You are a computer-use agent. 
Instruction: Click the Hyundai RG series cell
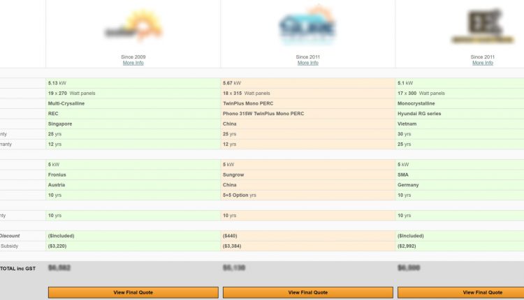pyautogui.click(x=460, y=114)
